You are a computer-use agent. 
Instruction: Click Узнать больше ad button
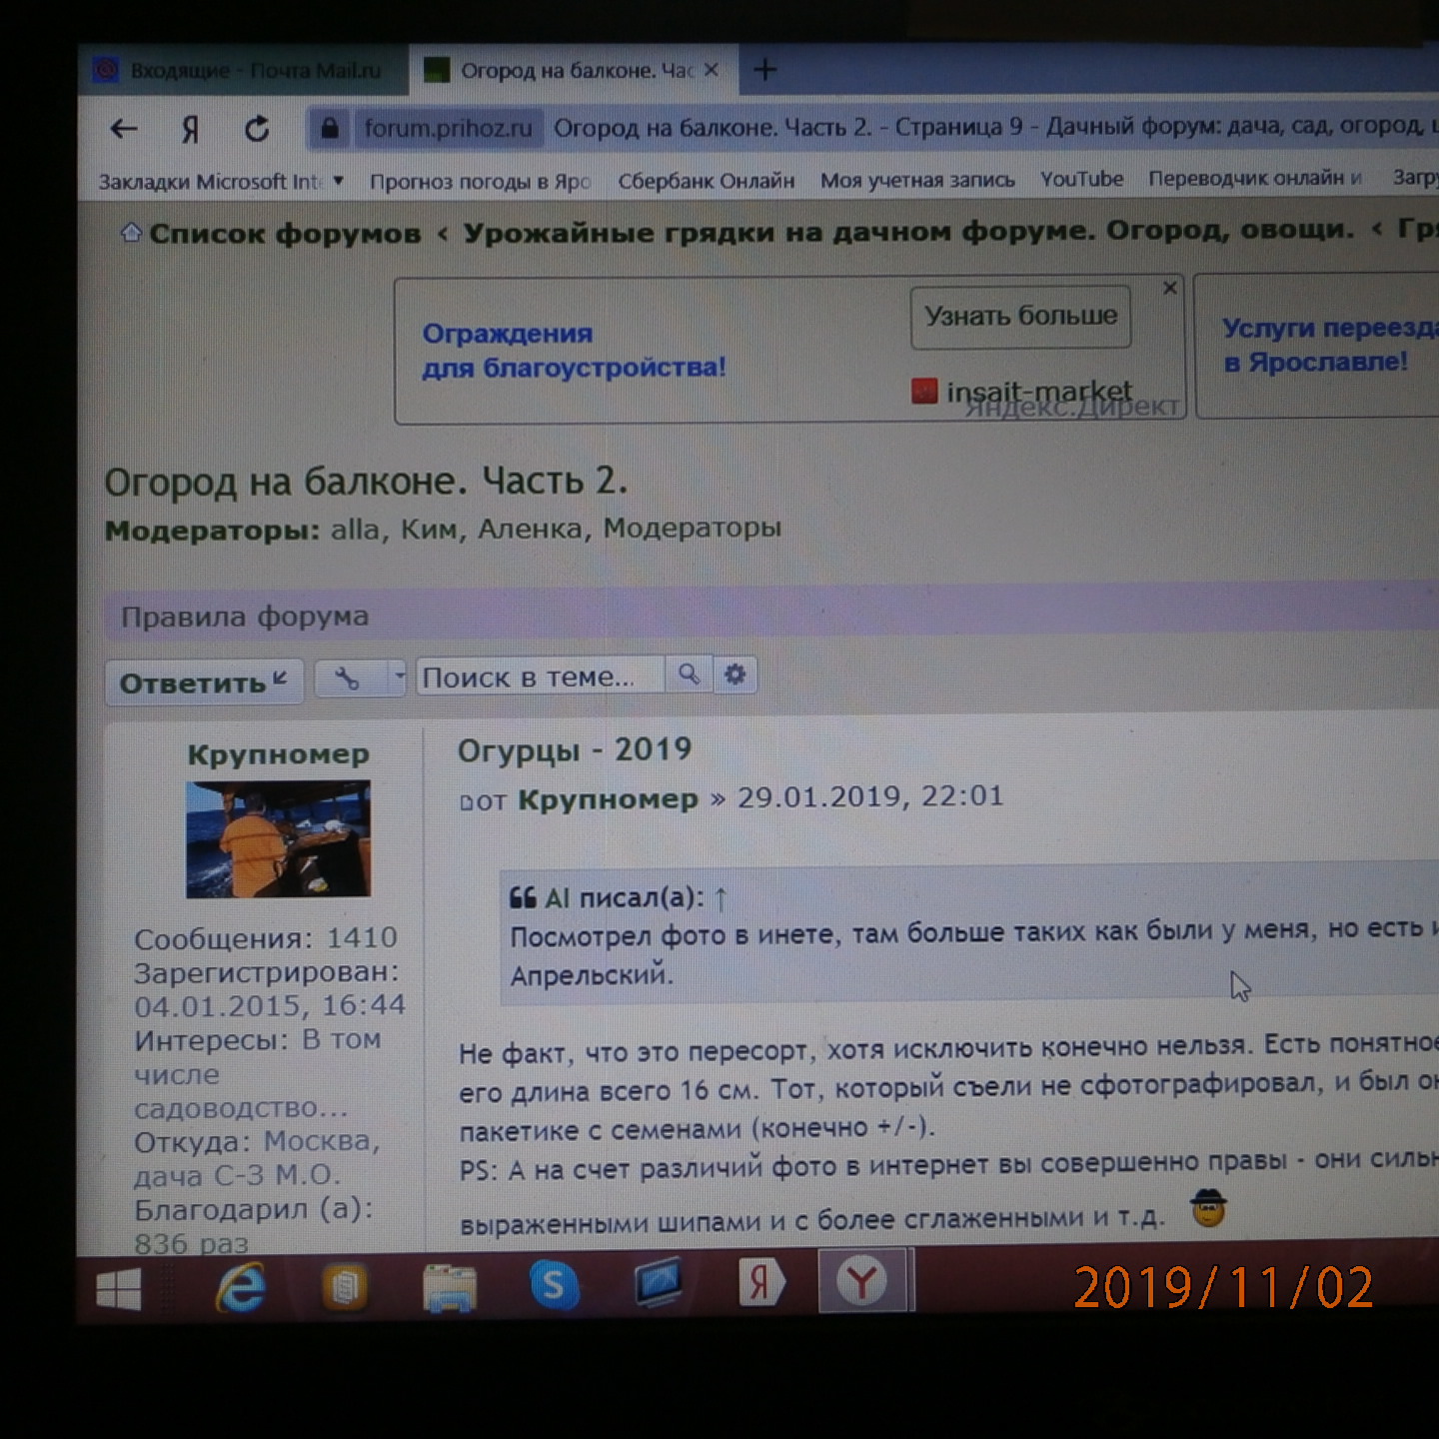tap(1020, 317)
